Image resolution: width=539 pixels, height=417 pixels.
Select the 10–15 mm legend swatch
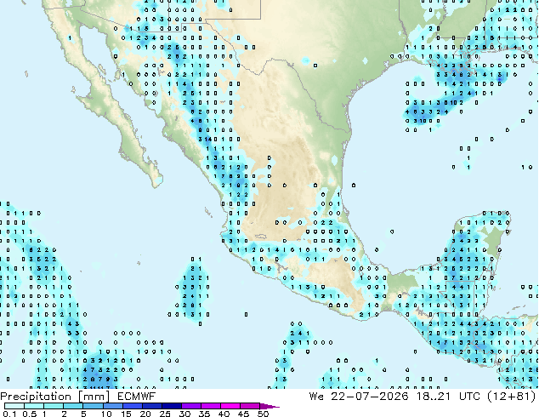pos(113,406)
